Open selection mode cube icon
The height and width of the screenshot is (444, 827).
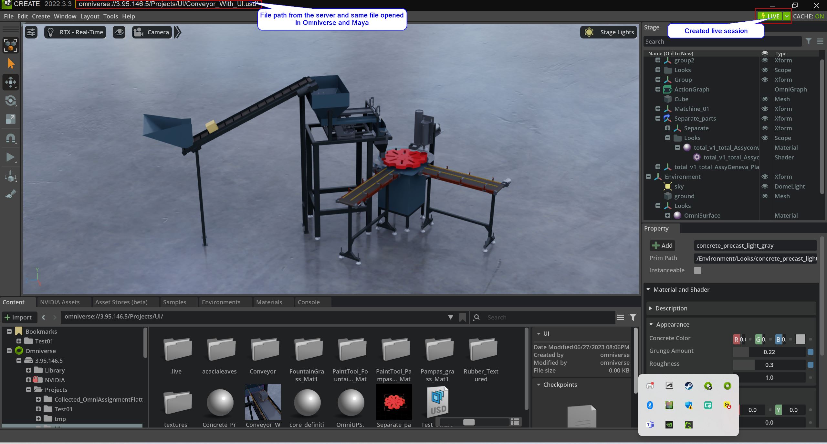[11, 45]
